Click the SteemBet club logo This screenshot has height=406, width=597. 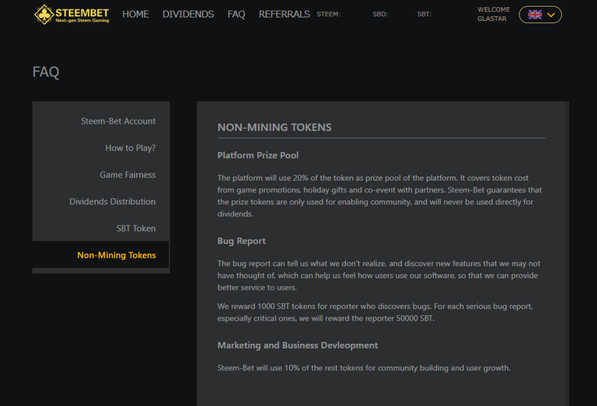coord(72,15)
